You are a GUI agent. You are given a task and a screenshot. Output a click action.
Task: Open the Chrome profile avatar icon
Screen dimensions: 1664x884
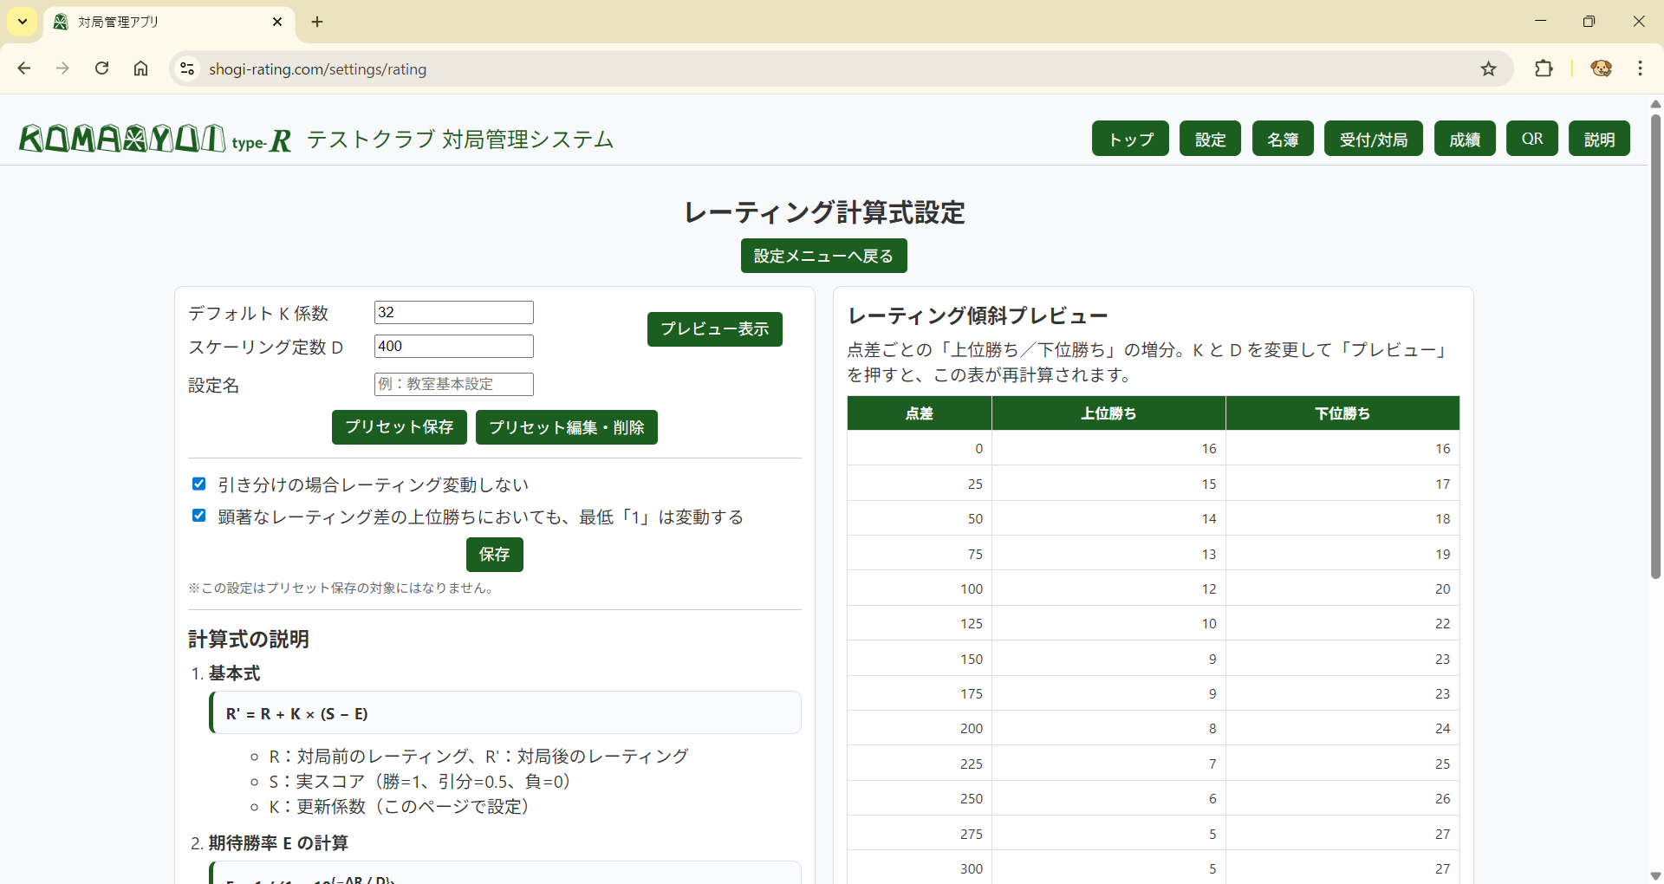tap(1601, 68)
